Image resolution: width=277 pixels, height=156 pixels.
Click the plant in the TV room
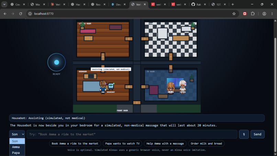(192, 78)
